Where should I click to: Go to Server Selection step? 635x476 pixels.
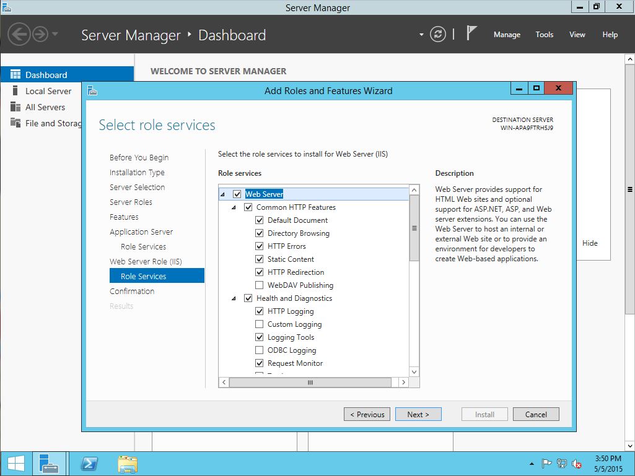click(x=137, y=187)
